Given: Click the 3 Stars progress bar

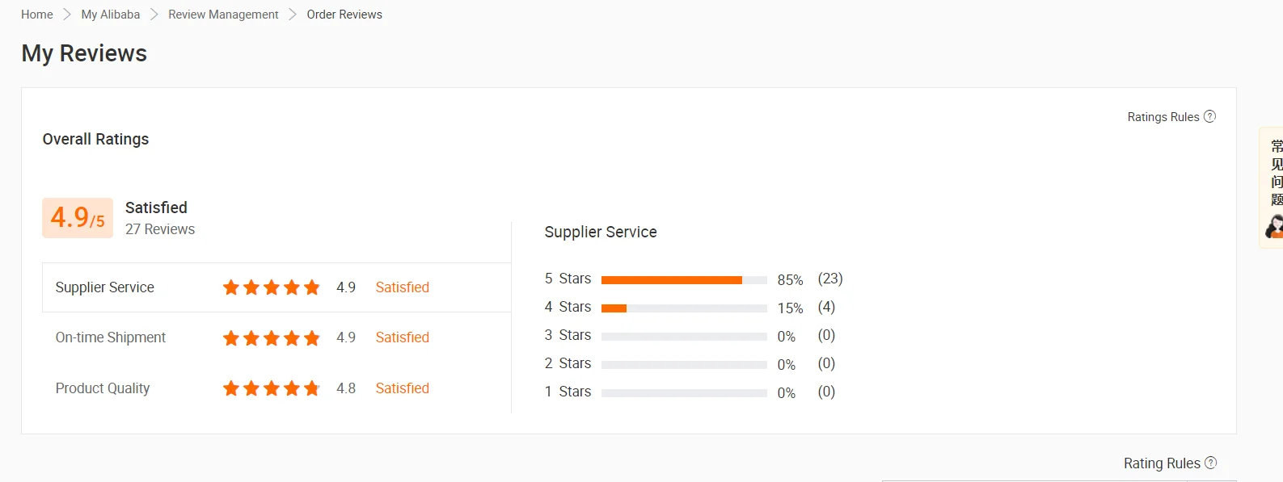Looking at the screenshot, I should (x=684, y=337).
